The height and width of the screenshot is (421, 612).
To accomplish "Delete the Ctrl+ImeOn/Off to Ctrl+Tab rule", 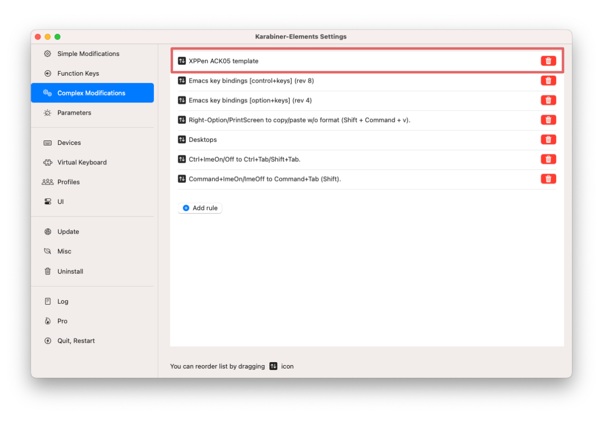I will pos(548,159).
